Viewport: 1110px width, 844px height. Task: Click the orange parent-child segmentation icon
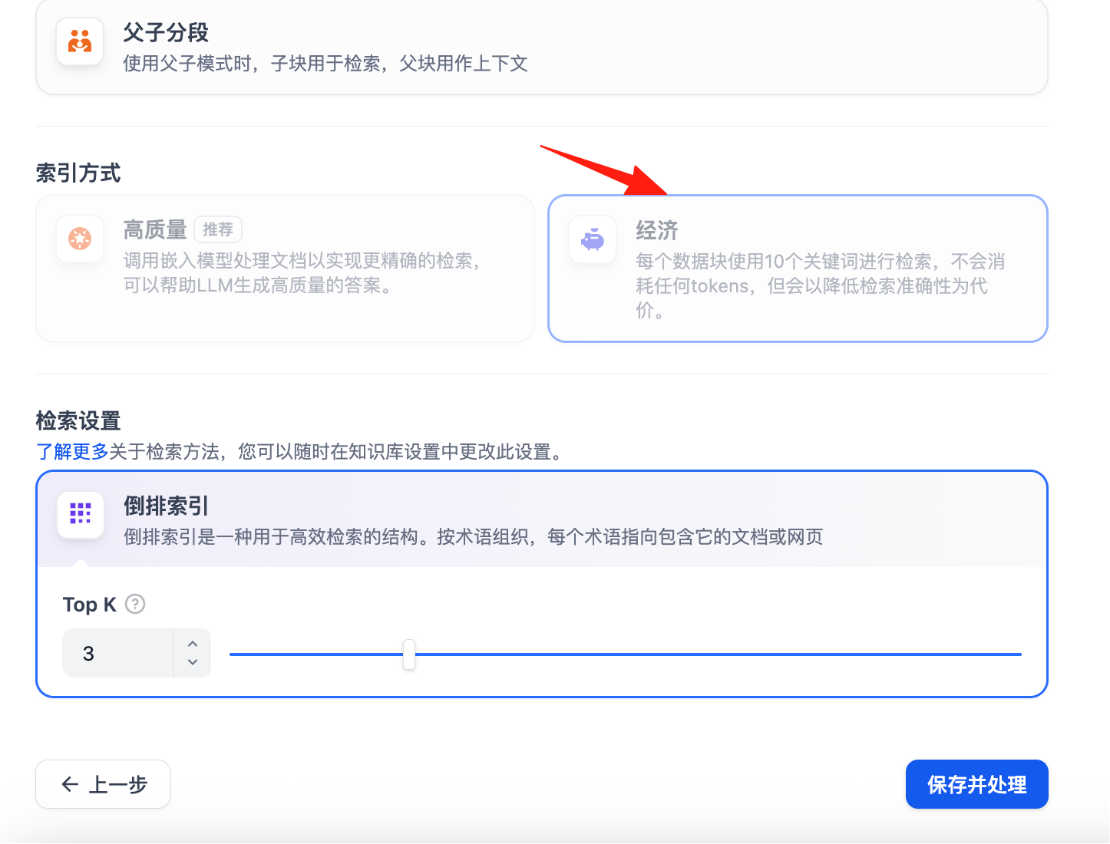[80, 41]
